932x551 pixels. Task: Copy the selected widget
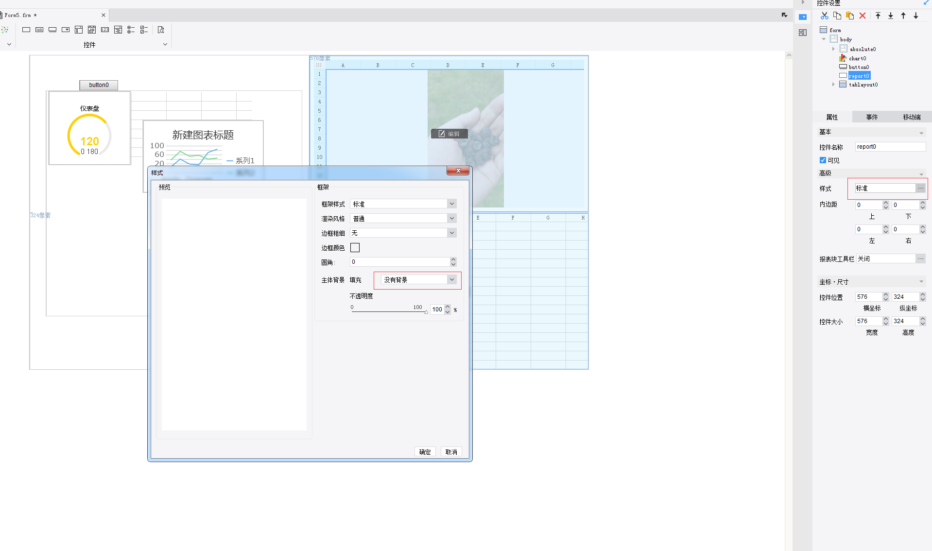837,16
